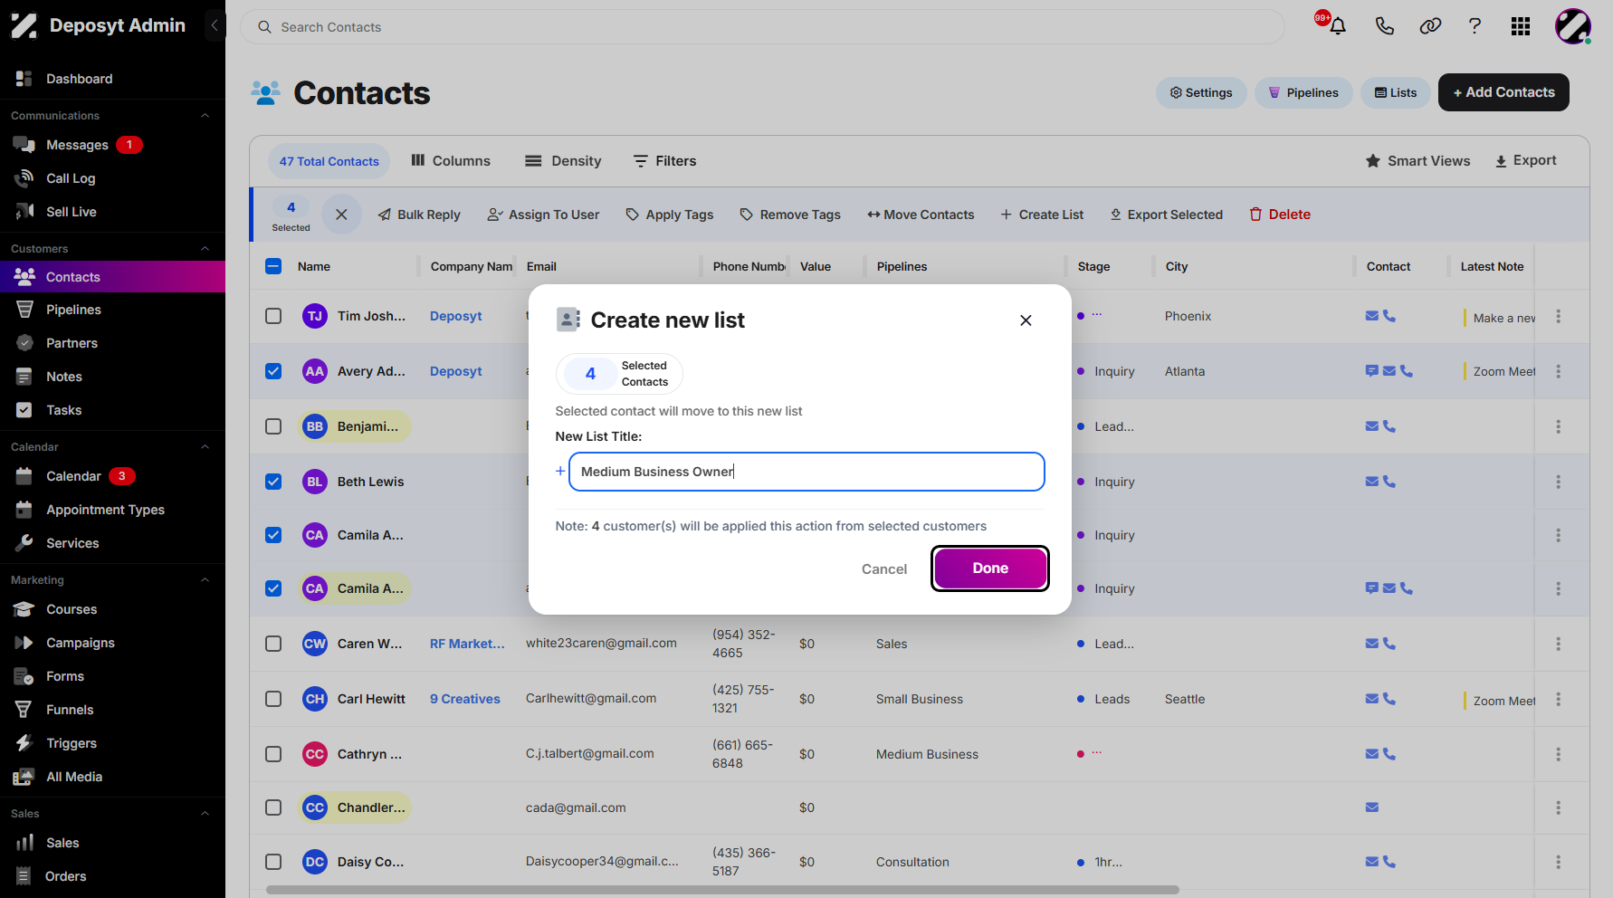1613x898 pixels.
Task: Open the help question mark icon
Action: [1475, 26]
